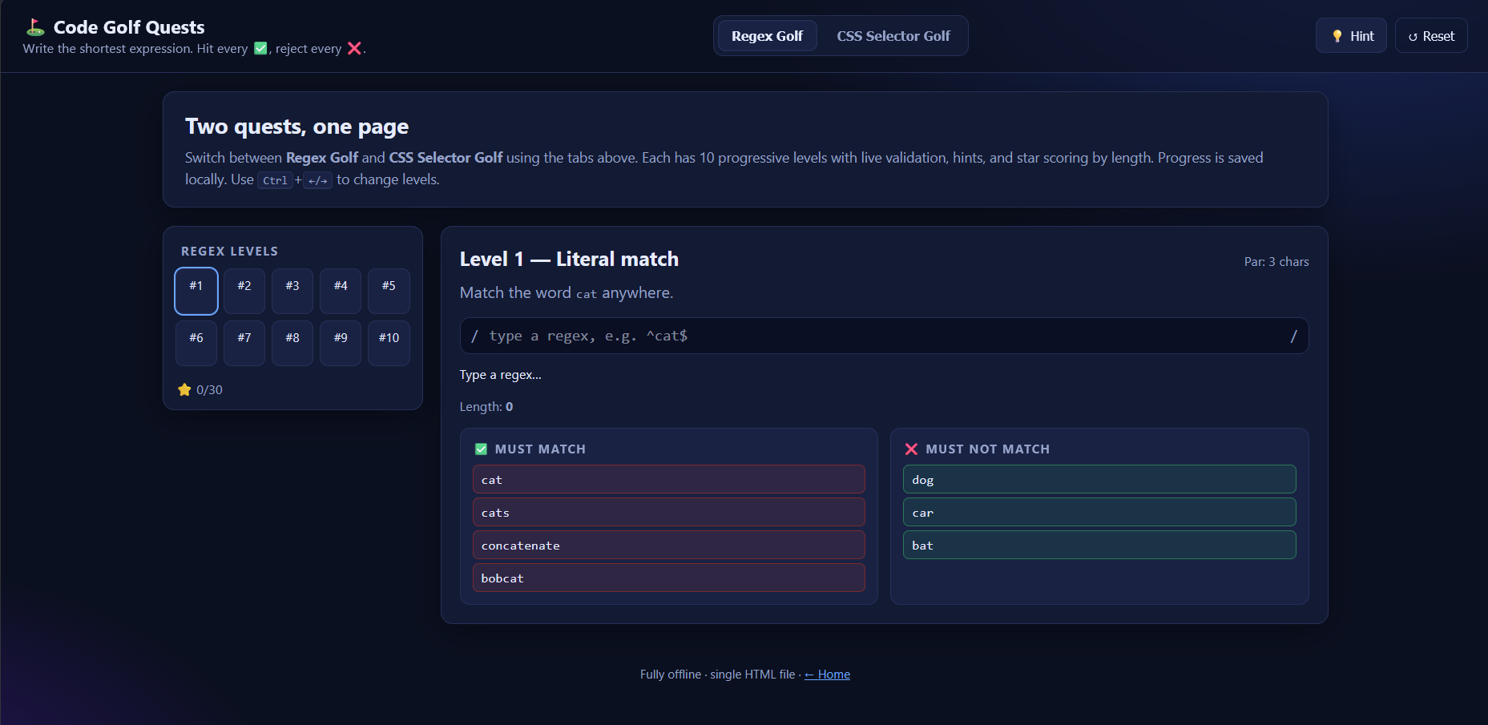Click the 'cat' must-match test row
Image resolution: width=1488 pixels, height=725 pixels.
point(669,479)
